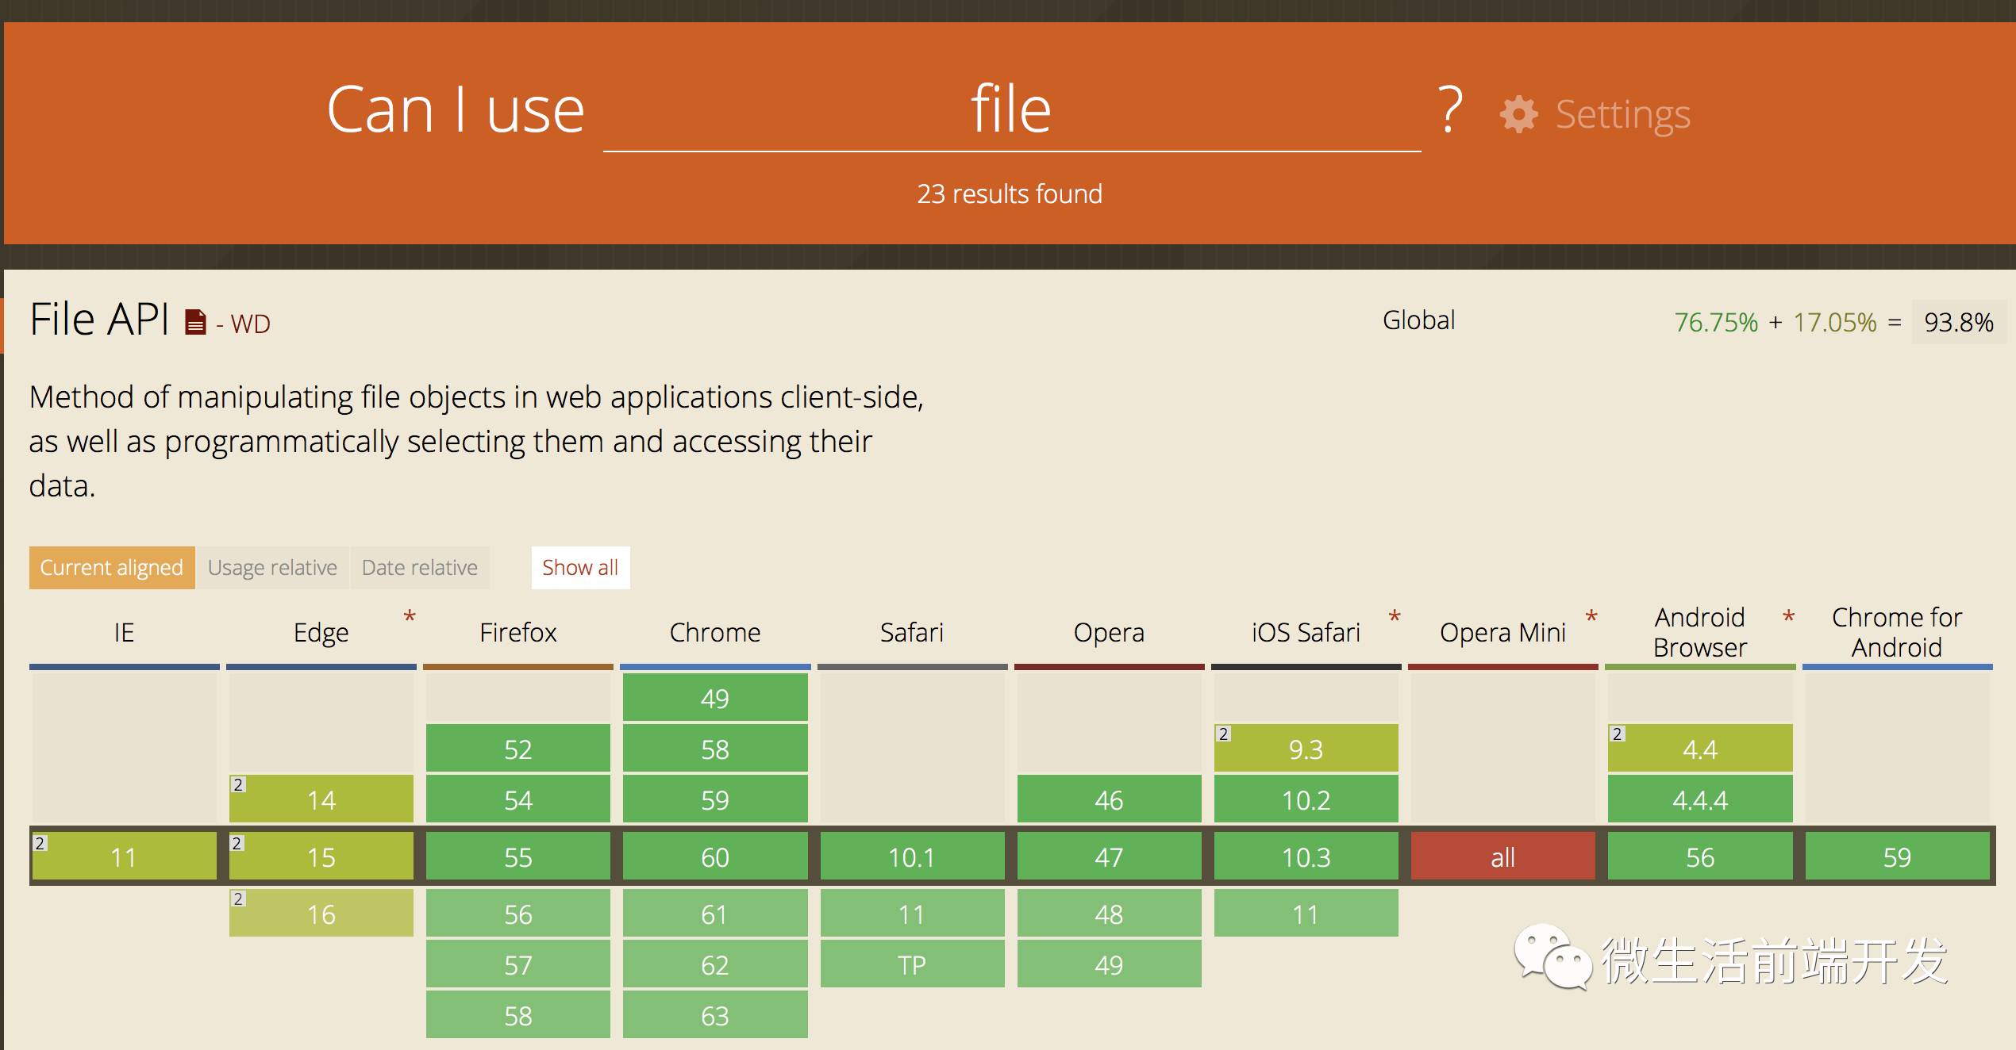Open the WD status link
The height and width of the screenshot is (1050, 2016).
(251, 324)
